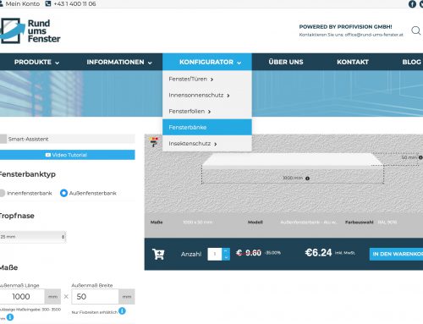Viewport: 423px width, 324px height.
Task: Click info icon below Maßeingabe hint
Action: [x=10, y=317]
